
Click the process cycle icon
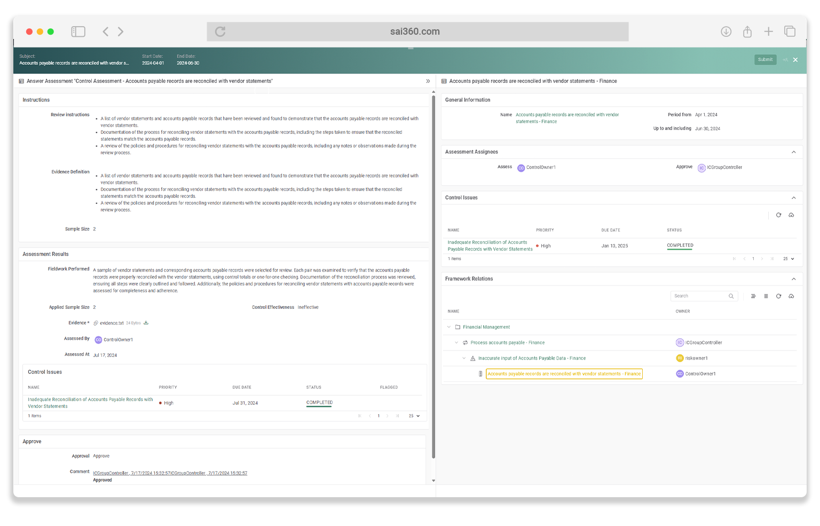click(x=465, y=343)
